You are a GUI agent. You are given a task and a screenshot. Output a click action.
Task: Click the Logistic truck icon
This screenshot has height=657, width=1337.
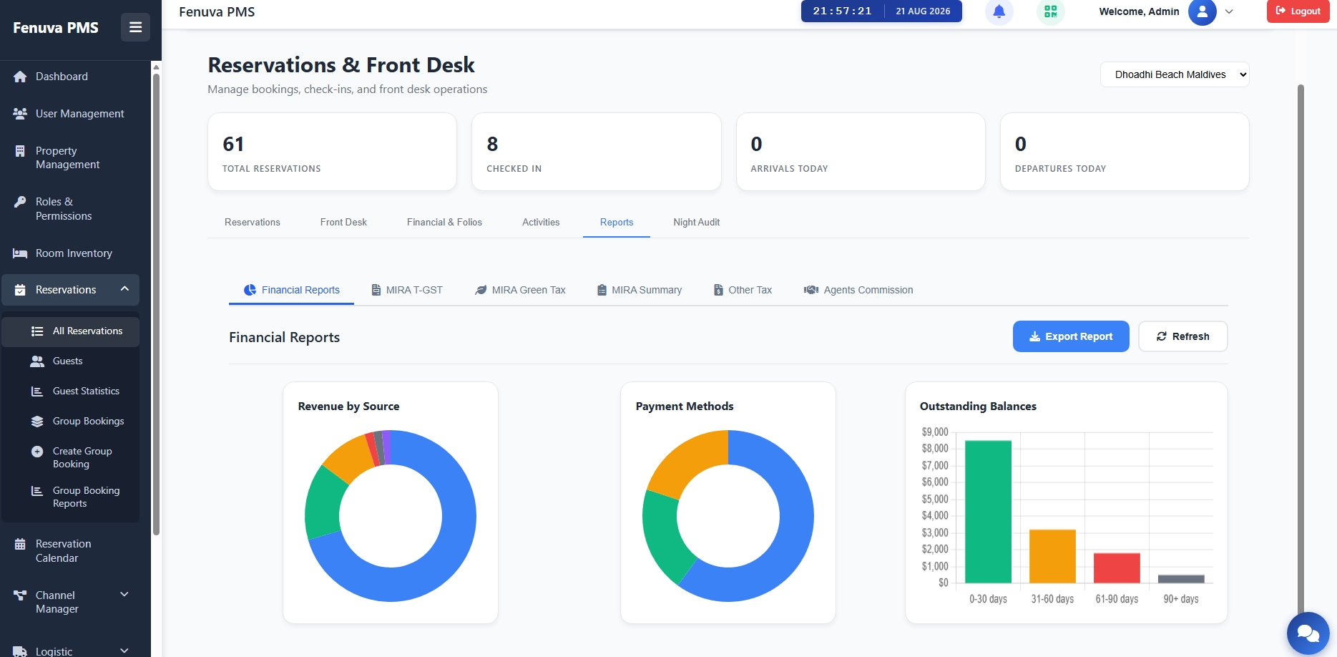click(20, 651)
